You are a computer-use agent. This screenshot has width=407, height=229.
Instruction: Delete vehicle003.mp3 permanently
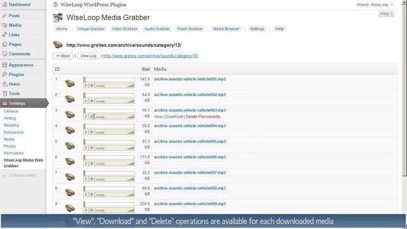coord(203,116)
